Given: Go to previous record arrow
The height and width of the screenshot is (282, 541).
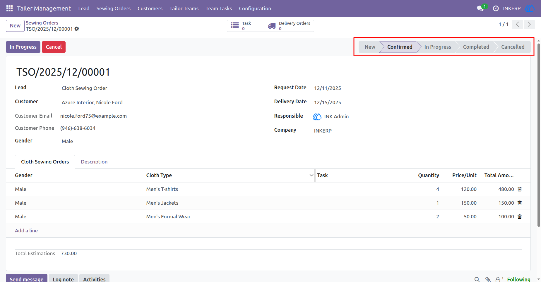Looking at the screenshot, I should [x=518, y=24].
